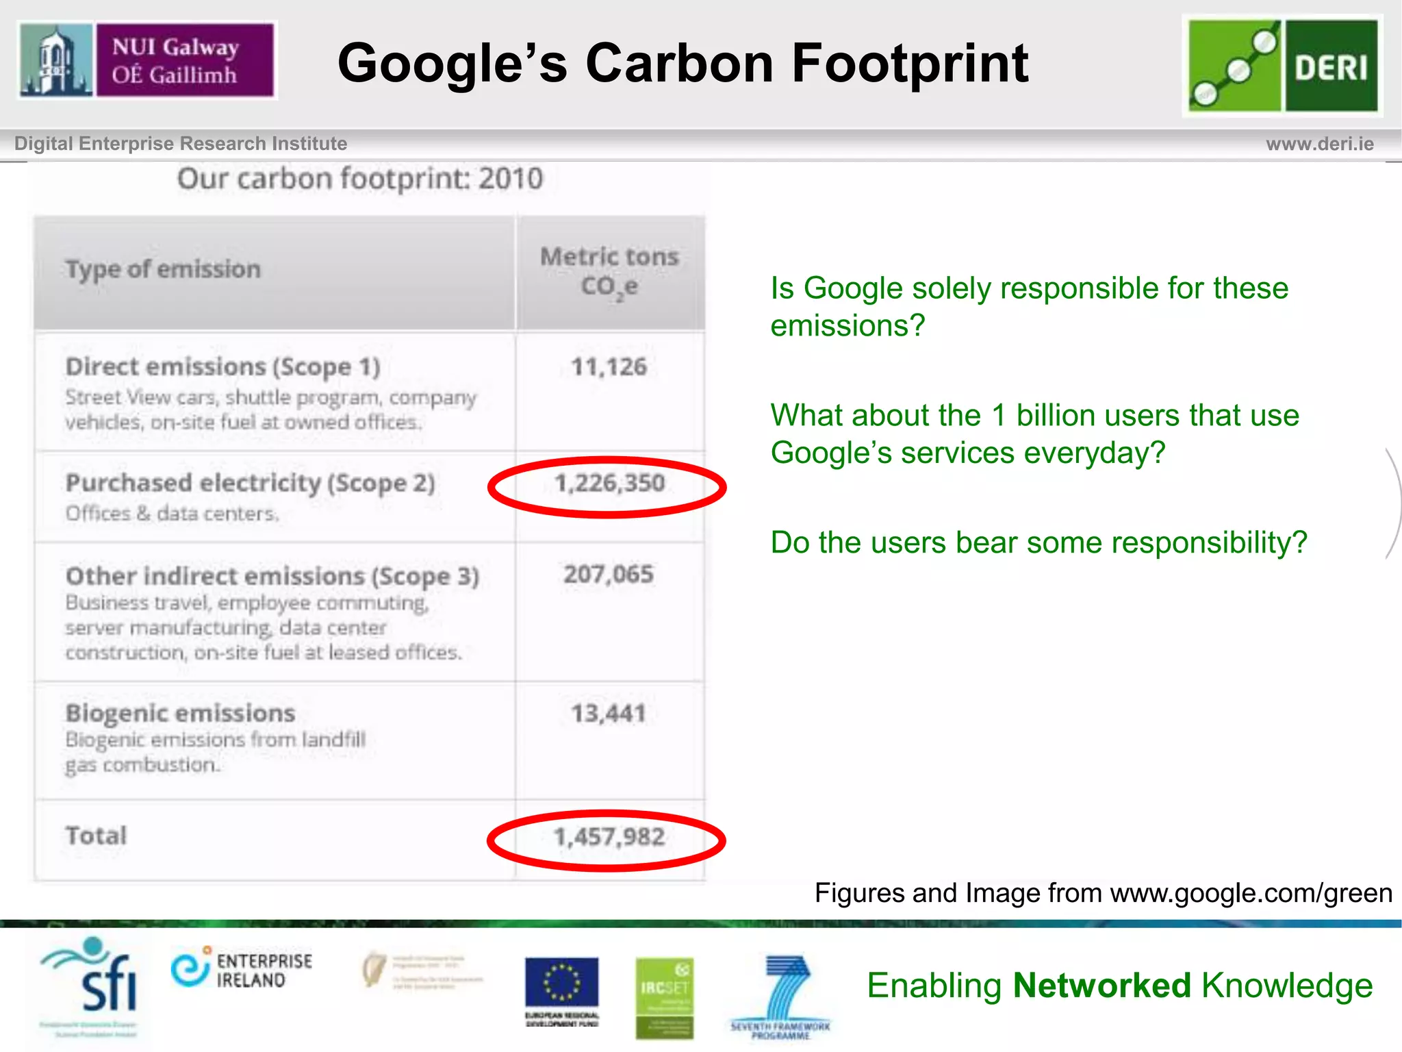1402x1052 pixels.
Task: Click the 1 billion users question text
Action: (x=1034, y=434)
